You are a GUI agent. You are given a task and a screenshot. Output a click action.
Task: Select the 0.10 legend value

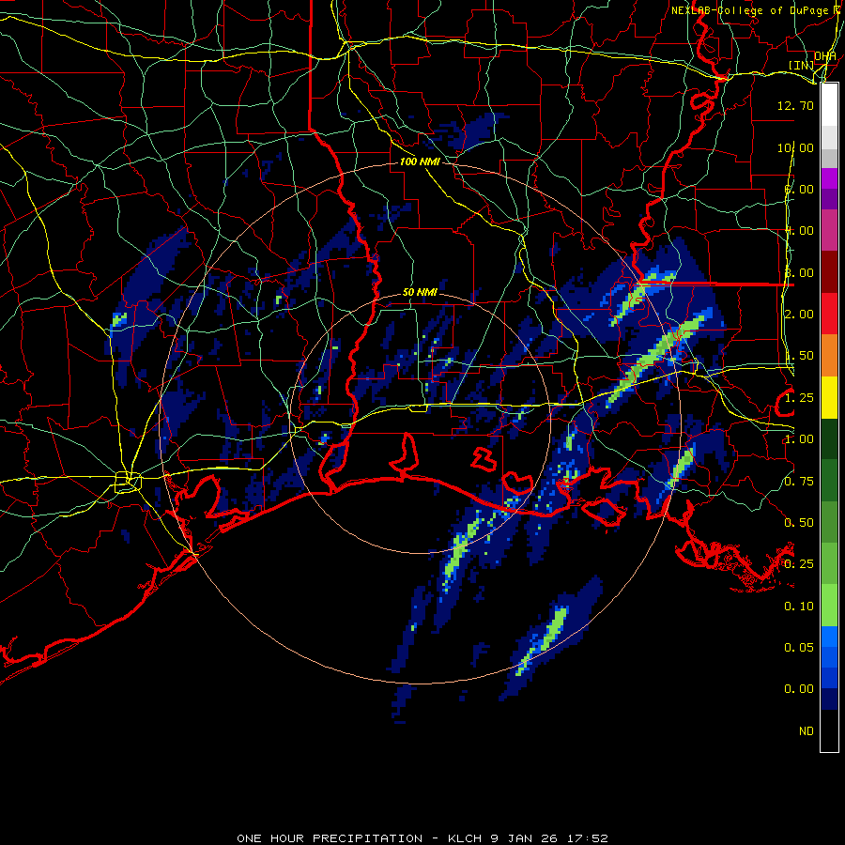click(x=799, y=607)
